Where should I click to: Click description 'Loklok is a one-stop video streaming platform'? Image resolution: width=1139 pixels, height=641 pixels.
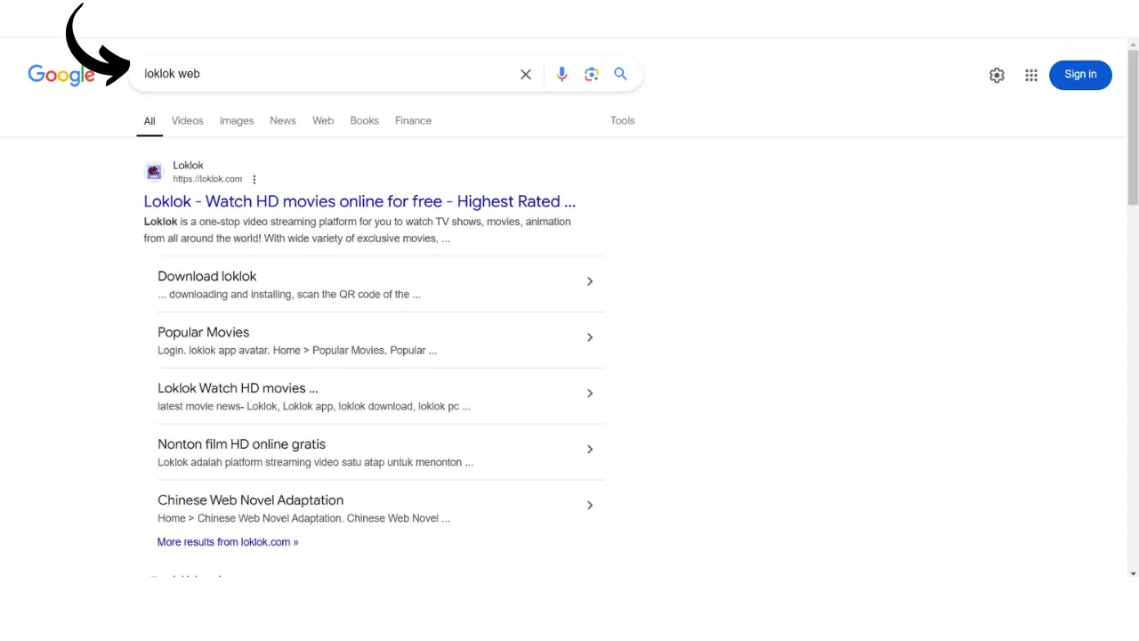click(x=357, y=230)
